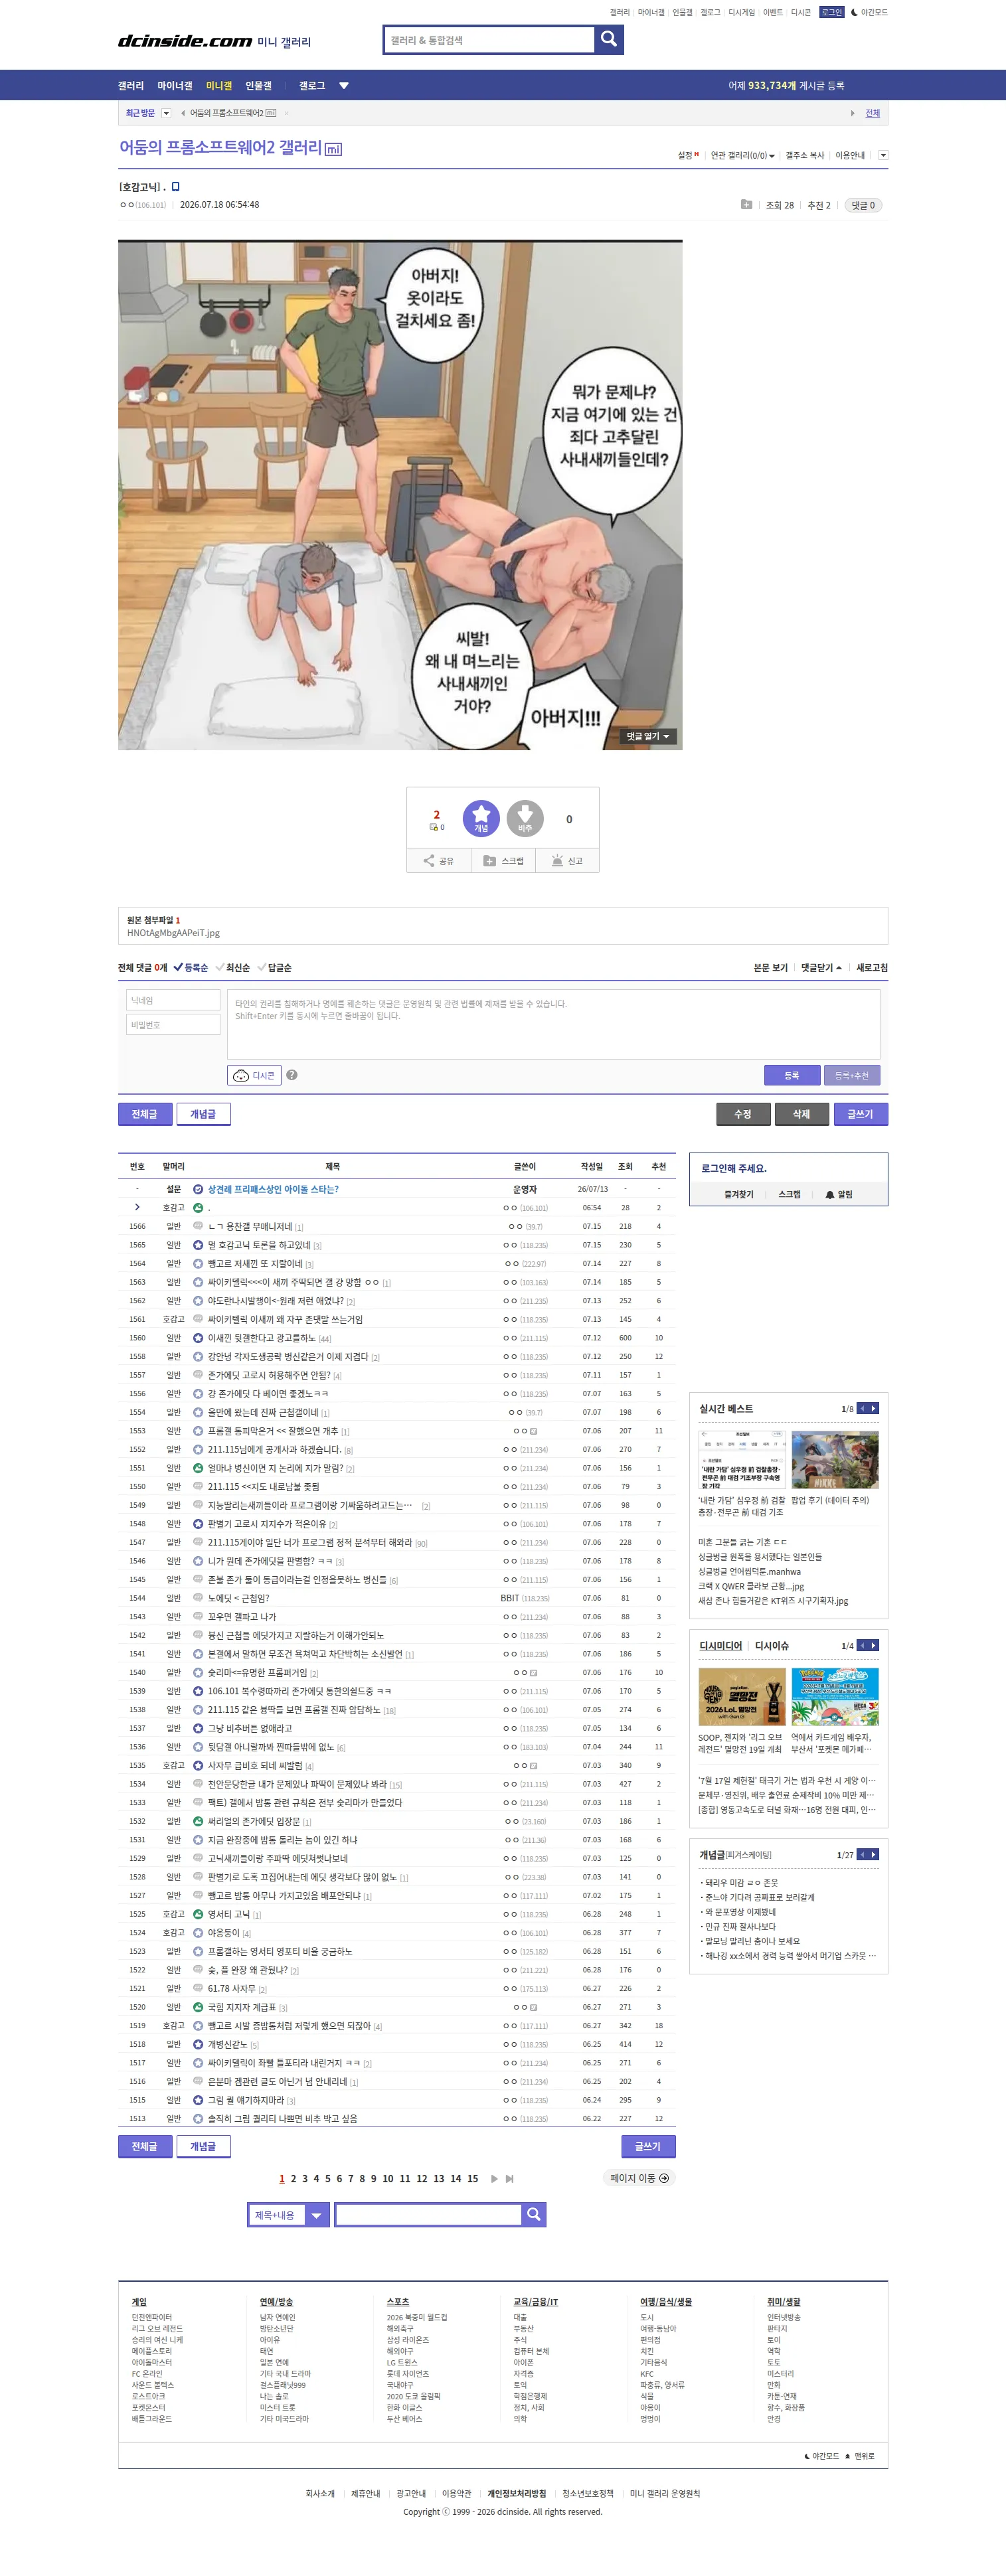
Task: Click the mobile phone icon beside the post title
Action: [175, 186]
